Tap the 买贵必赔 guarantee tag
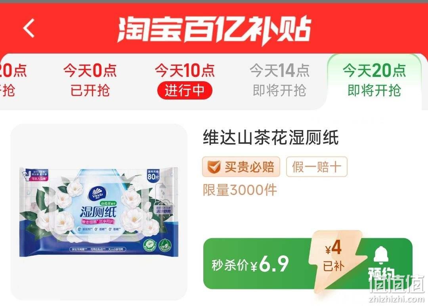Screen dimensions: 428x306 (x=241, y=167)
